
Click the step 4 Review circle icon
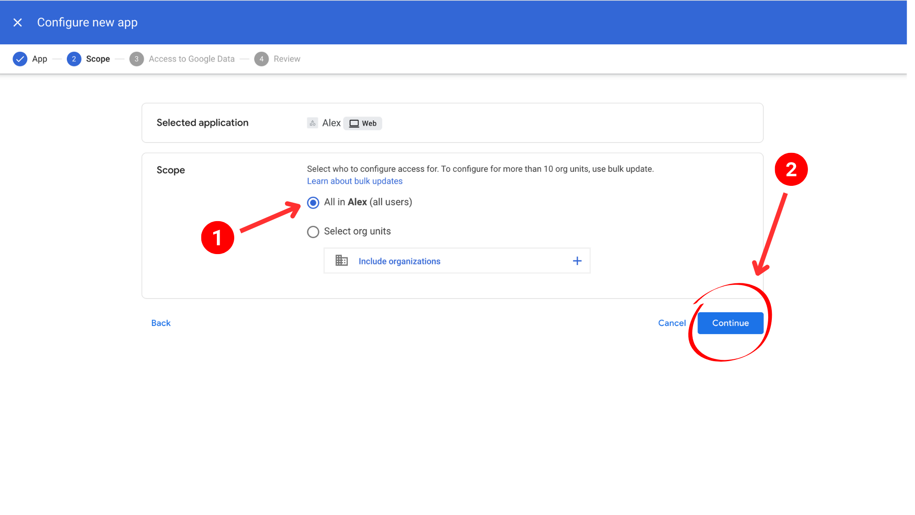(x=261, y=59)
